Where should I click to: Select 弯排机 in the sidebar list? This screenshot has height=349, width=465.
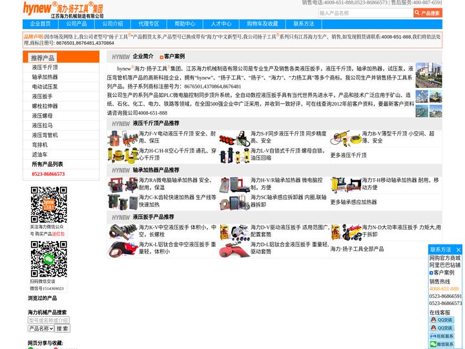click(39, 145)
